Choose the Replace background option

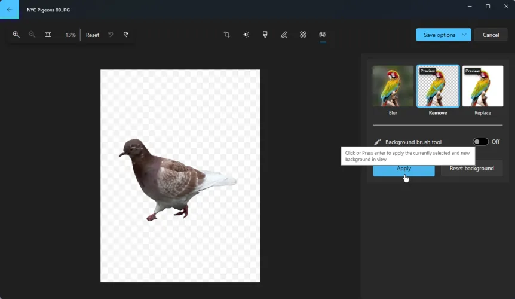(x=483, y=87)
